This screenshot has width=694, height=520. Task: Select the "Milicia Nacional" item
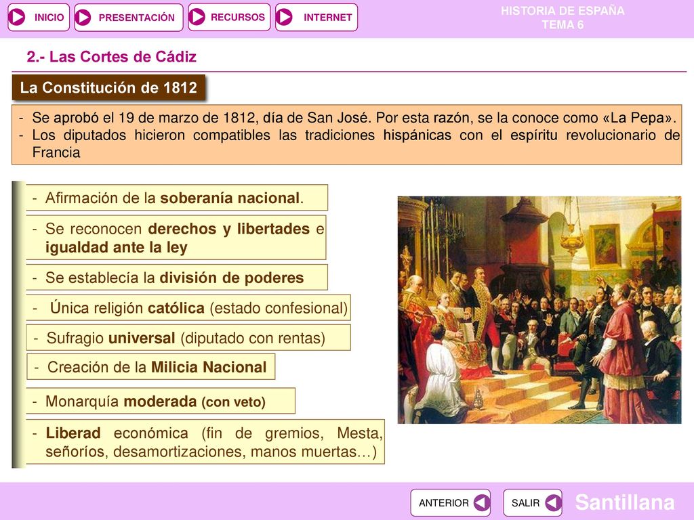tap(151, 366)
